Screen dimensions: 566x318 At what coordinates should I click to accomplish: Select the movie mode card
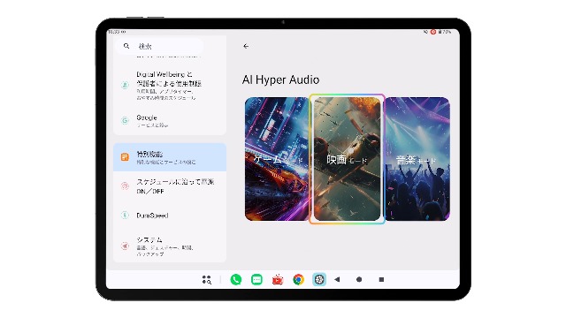click(347, 159)
